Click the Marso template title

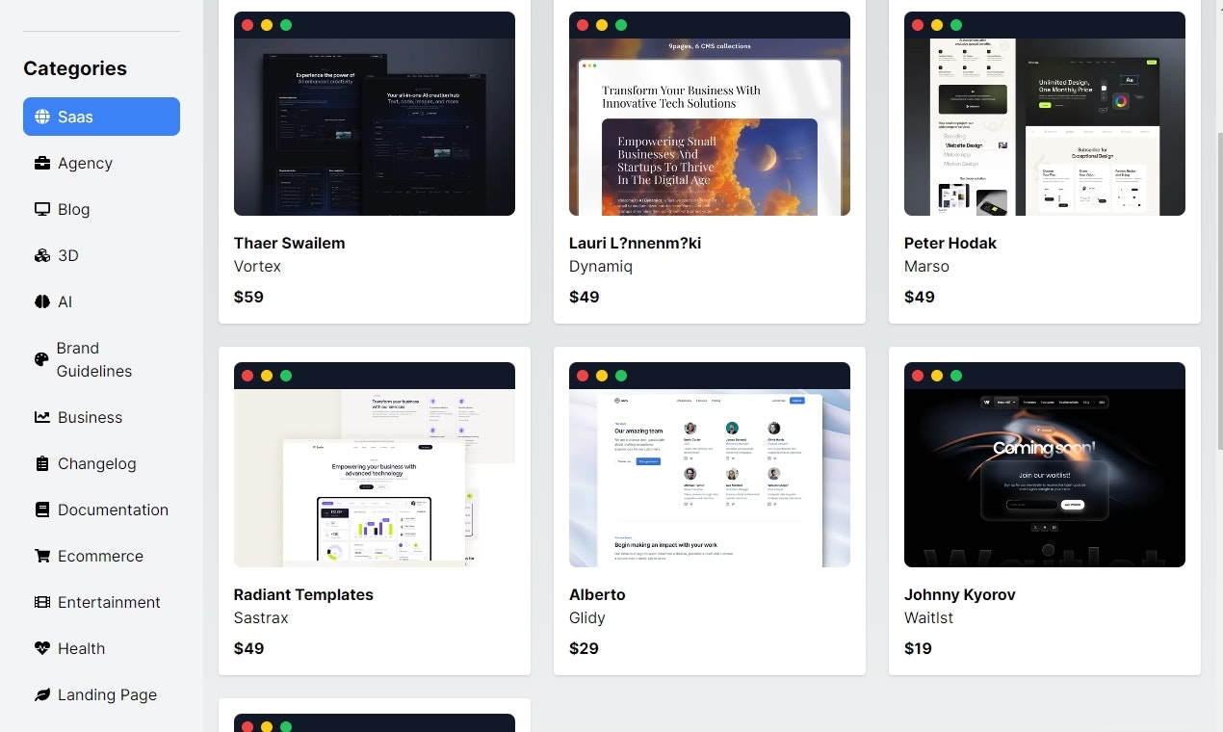click(926, 266)
